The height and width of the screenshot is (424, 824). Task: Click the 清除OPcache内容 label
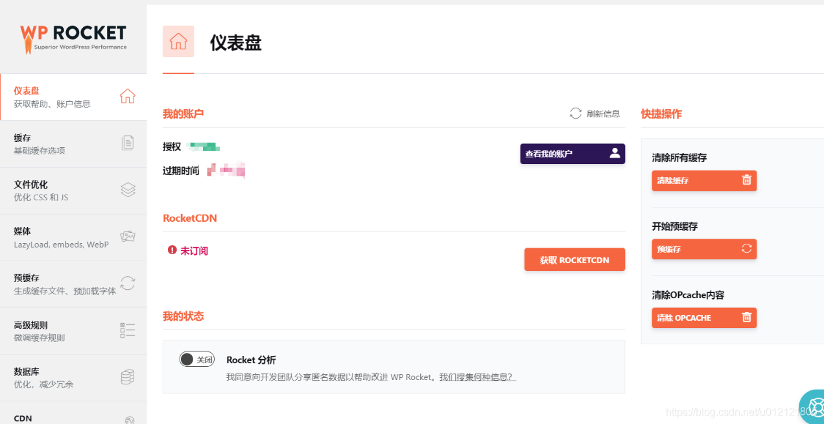click(x=688, y=295)
